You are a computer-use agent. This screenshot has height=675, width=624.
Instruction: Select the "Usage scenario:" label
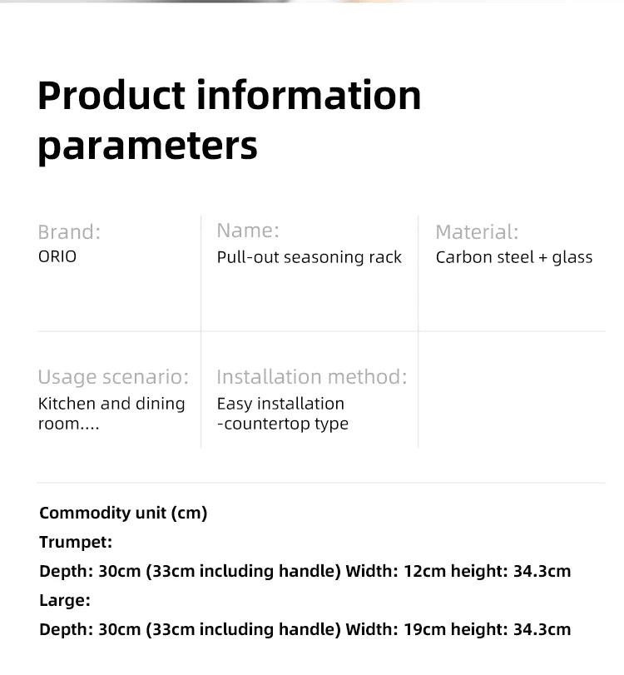click(113, 377)
